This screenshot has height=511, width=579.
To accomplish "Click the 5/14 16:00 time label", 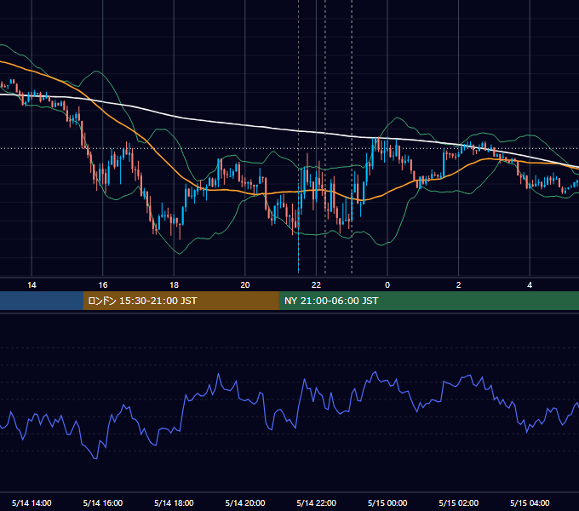I will point(103,502).
